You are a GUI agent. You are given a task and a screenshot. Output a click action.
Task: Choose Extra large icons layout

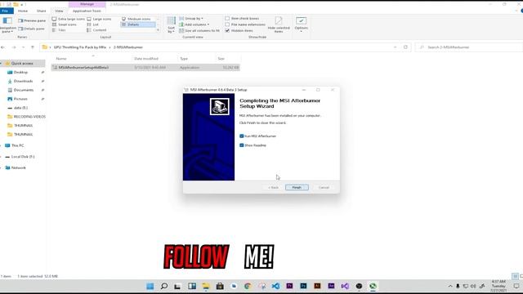pyautogui.click(x=69, y=19)
